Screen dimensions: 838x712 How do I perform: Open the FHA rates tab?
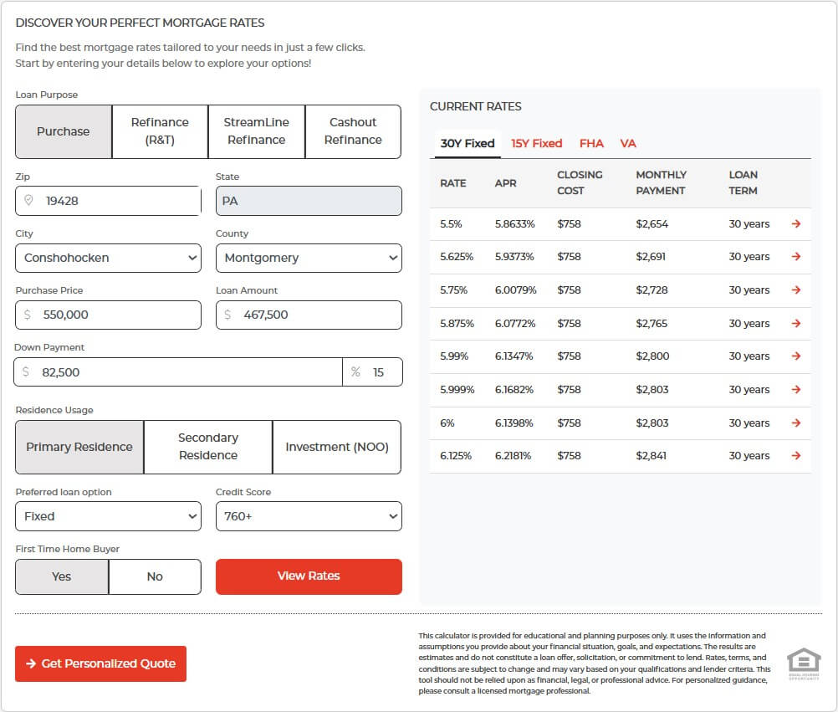click(x=591, y=143)
